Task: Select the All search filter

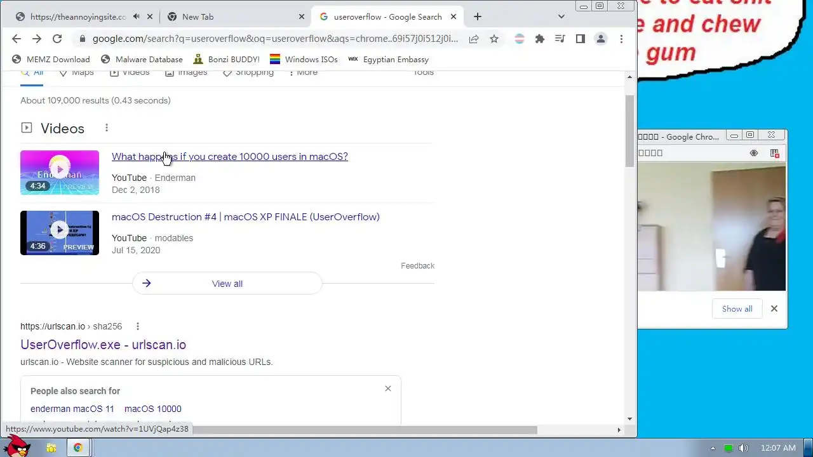Action: pyautogui.click(x=32, y=74)
